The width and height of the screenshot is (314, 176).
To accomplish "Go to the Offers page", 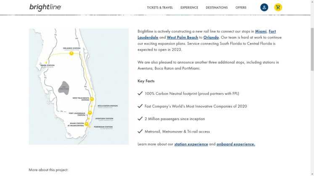I will coord(241,8).
